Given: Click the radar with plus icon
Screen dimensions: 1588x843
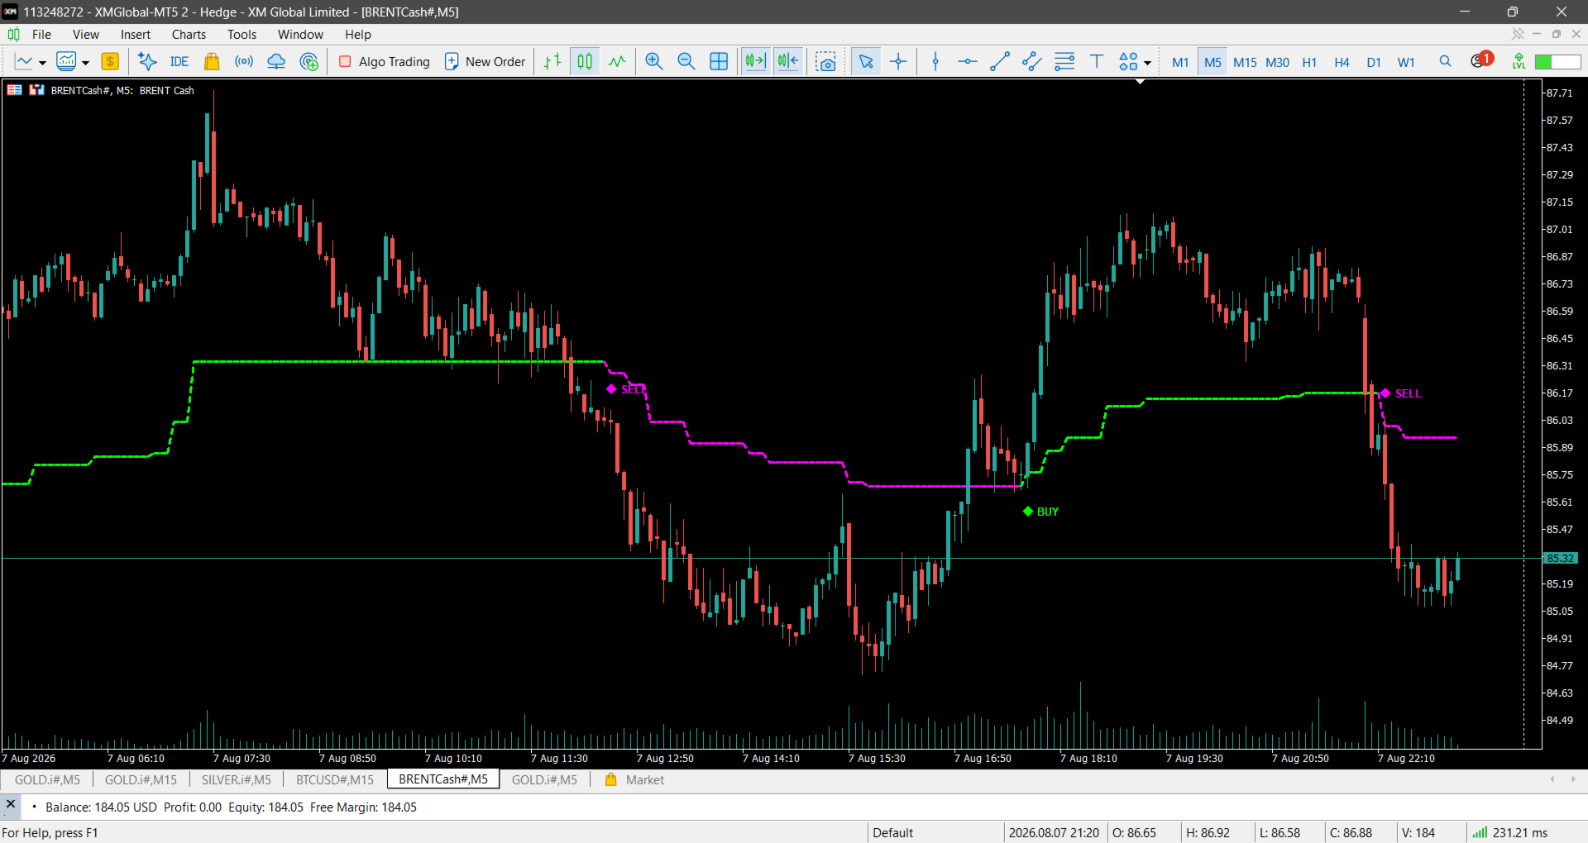Looking at the screenshot, I should pos(309,62).
